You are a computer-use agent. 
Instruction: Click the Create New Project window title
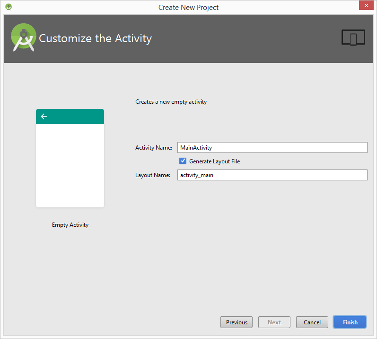188,7
